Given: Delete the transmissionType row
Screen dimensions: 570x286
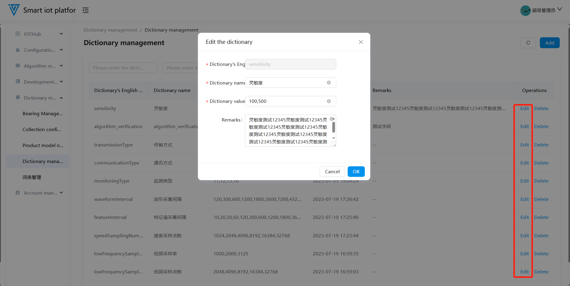Looking at the screenshot, I should click(x=541, y=145).
